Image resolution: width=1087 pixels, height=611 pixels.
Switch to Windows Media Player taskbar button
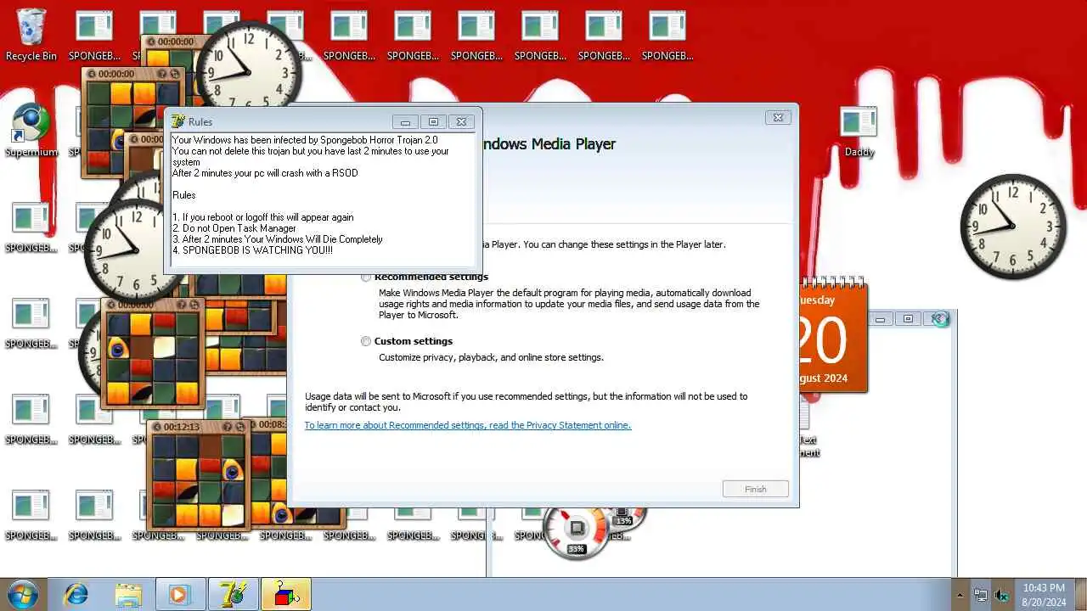[x=180, y=594]
